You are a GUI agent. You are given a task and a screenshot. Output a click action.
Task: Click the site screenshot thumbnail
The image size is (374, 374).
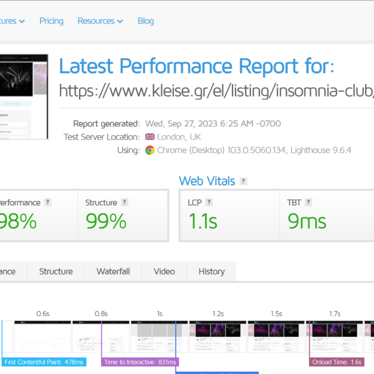pyautogui.click(x=24, y=96)
